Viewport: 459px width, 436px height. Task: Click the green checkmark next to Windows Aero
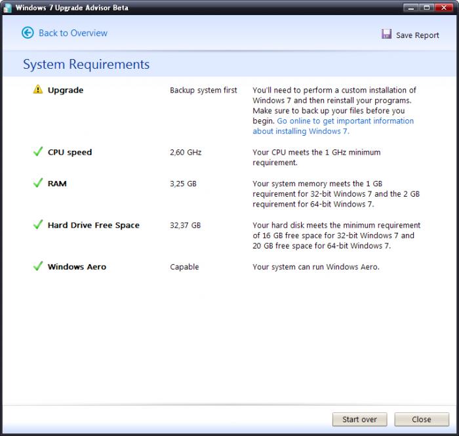38,266
